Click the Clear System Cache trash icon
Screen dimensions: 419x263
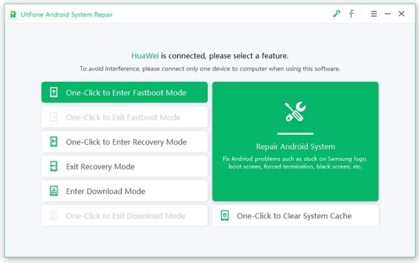point(225,215)
